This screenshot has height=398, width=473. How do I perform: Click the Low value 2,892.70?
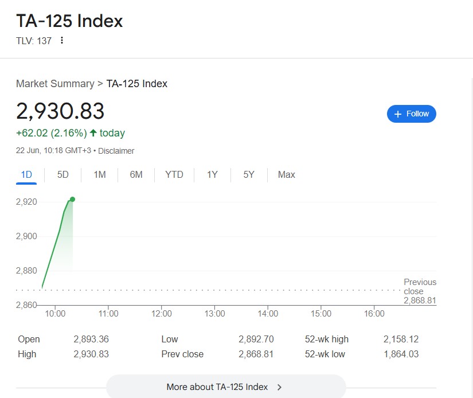pos(256,339)
